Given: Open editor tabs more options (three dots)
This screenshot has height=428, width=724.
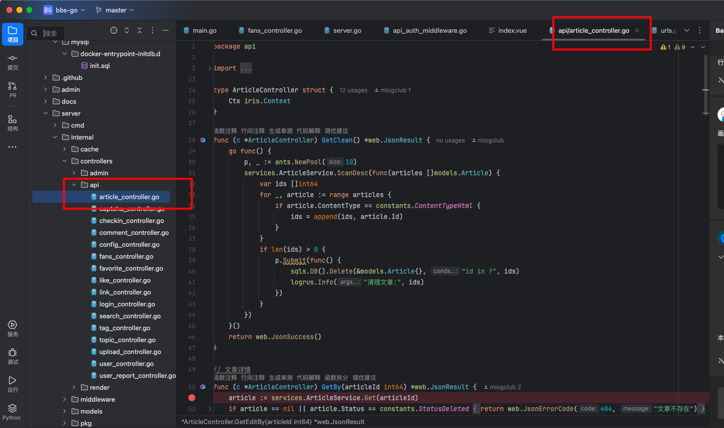Looking at the screenshot, I should coord(700,30).
